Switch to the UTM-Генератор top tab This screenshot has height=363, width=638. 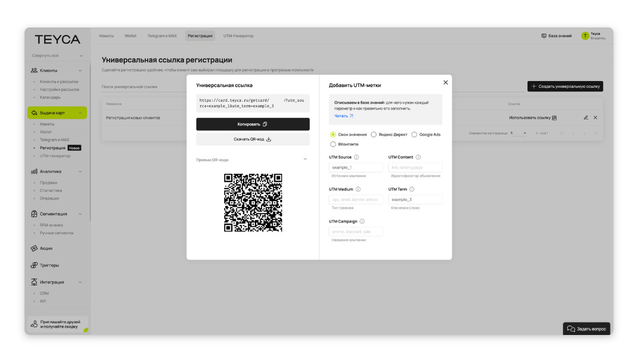pyautogui.click(x=238, y=36)
